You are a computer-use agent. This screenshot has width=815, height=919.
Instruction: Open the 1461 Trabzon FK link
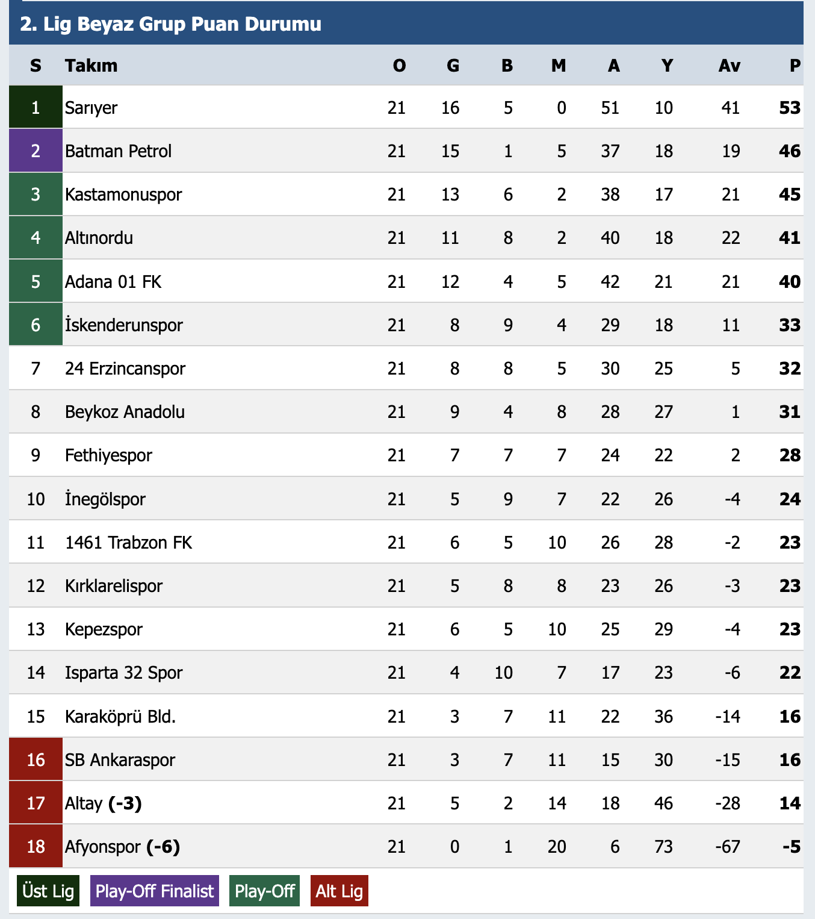tap(128, 543)
